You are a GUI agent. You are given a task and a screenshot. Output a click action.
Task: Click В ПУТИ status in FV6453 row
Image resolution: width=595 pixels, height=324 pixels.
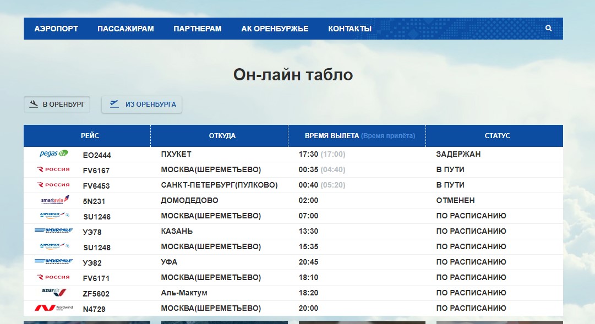[450, 185]
